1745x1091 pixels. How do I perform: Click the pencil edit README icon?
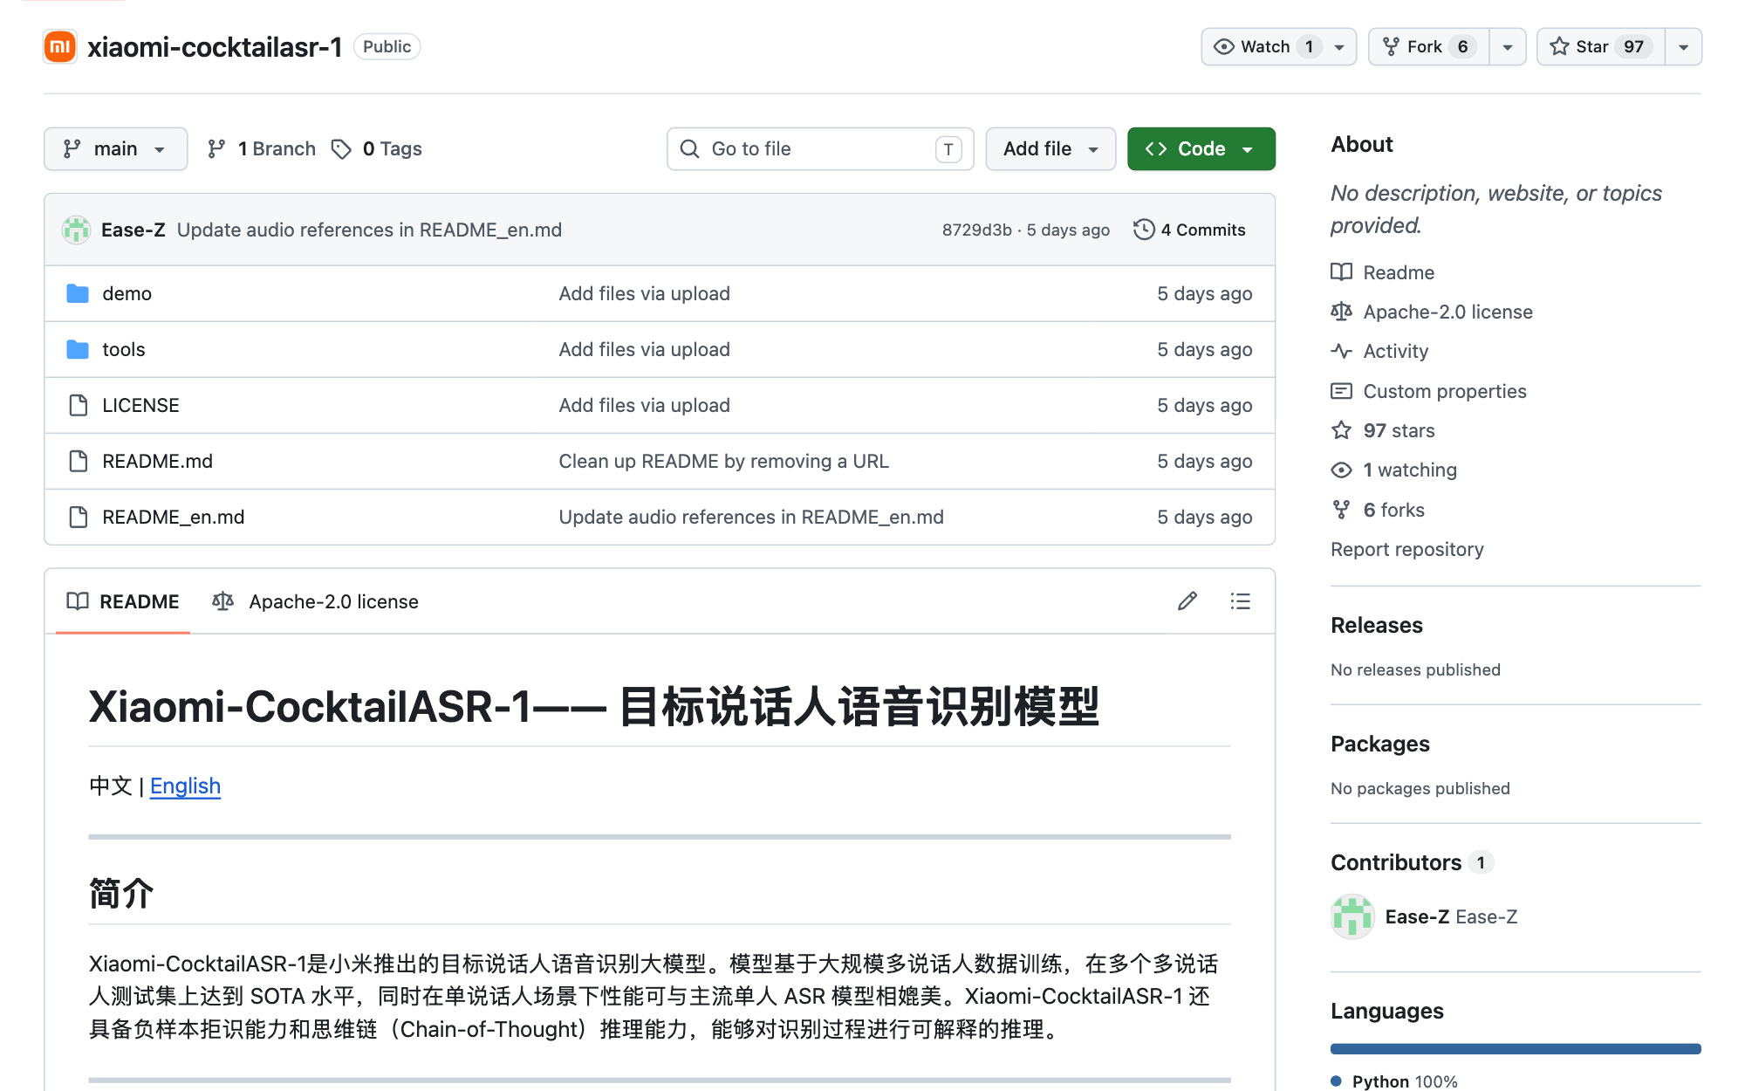[x=1187, y=601]
